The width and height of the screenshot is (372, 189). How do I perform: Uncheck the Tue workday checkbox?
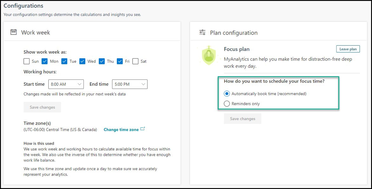(x=64, y=61)
